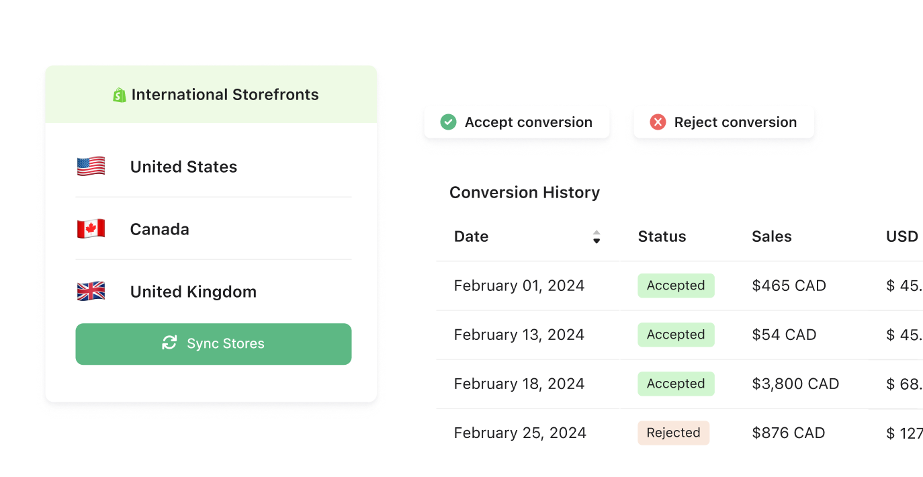The height and width of the screenshot is (477, 923).
Task: Click the Sales column header
Action: [771, 236]
